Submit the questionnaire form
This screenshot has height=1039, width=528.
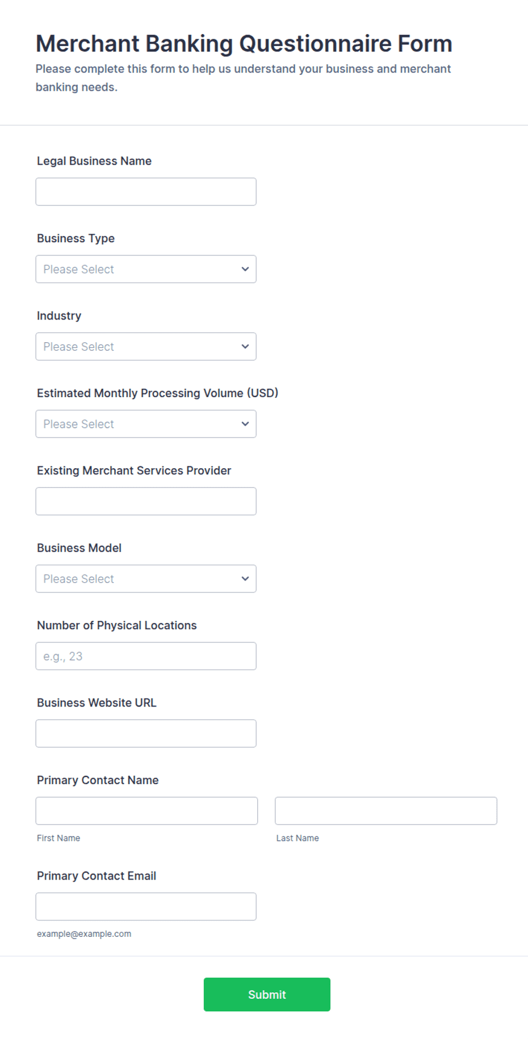coord(267,995)
